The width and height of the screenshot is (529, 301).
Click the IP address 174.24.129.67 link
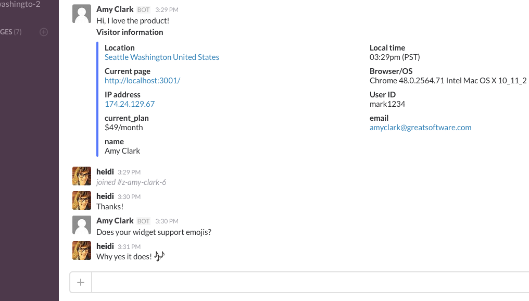[130, 104]
